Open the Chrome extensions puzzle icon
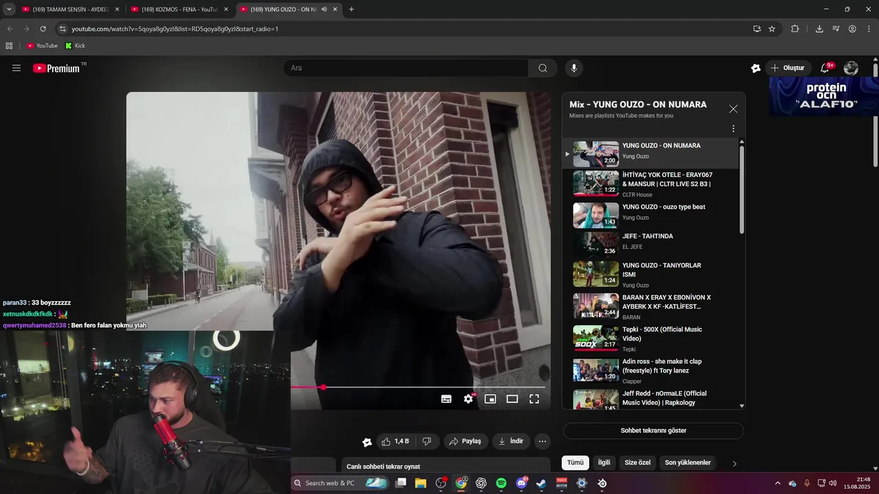The width and height of the screenshot is (879, 494). click(795, 29)
